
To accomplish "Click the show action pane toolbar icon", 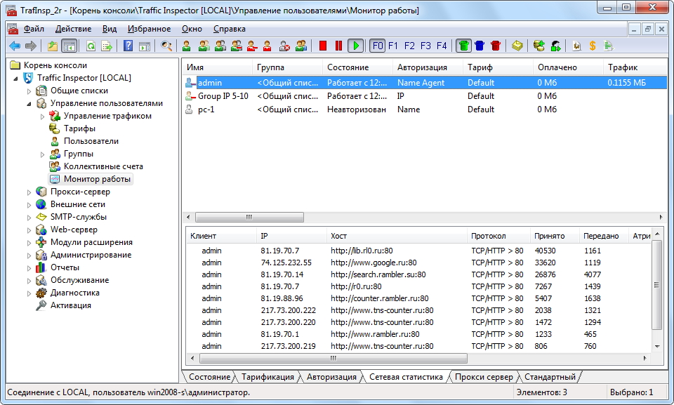I will pyautogui.click(x=145, y=46).
